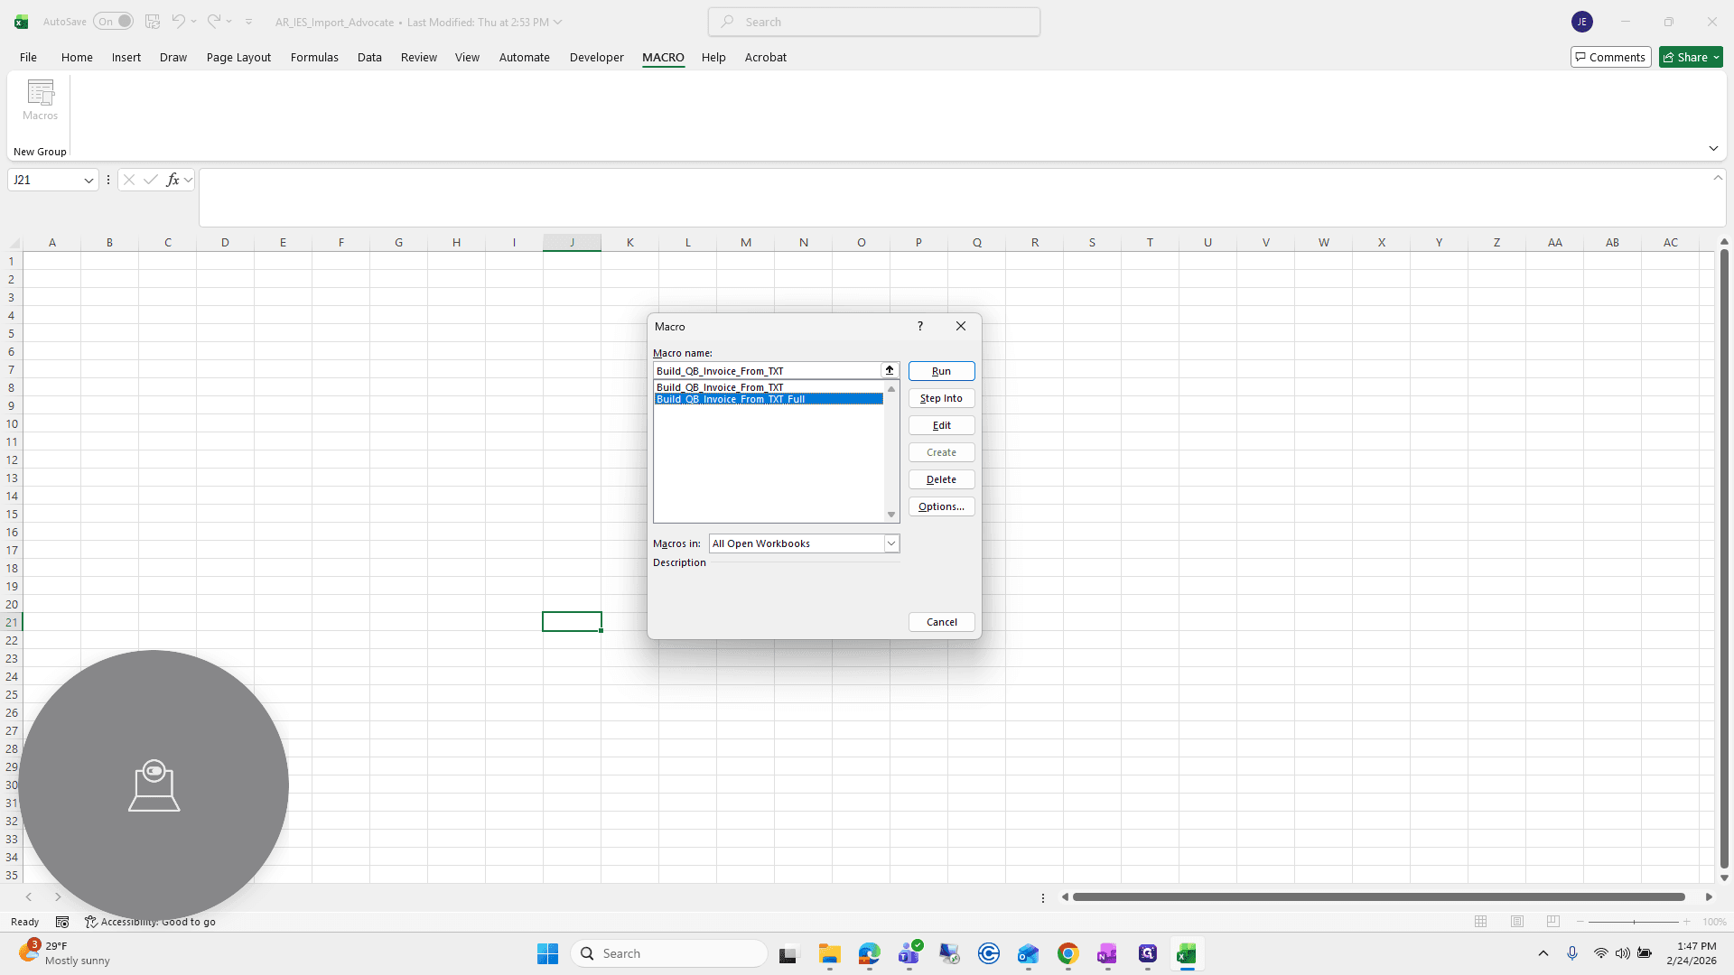The height and width of the screenshot is (975, 1734).
Task: Click the horizontal scrollbar
Action: tap(1378, 897)
